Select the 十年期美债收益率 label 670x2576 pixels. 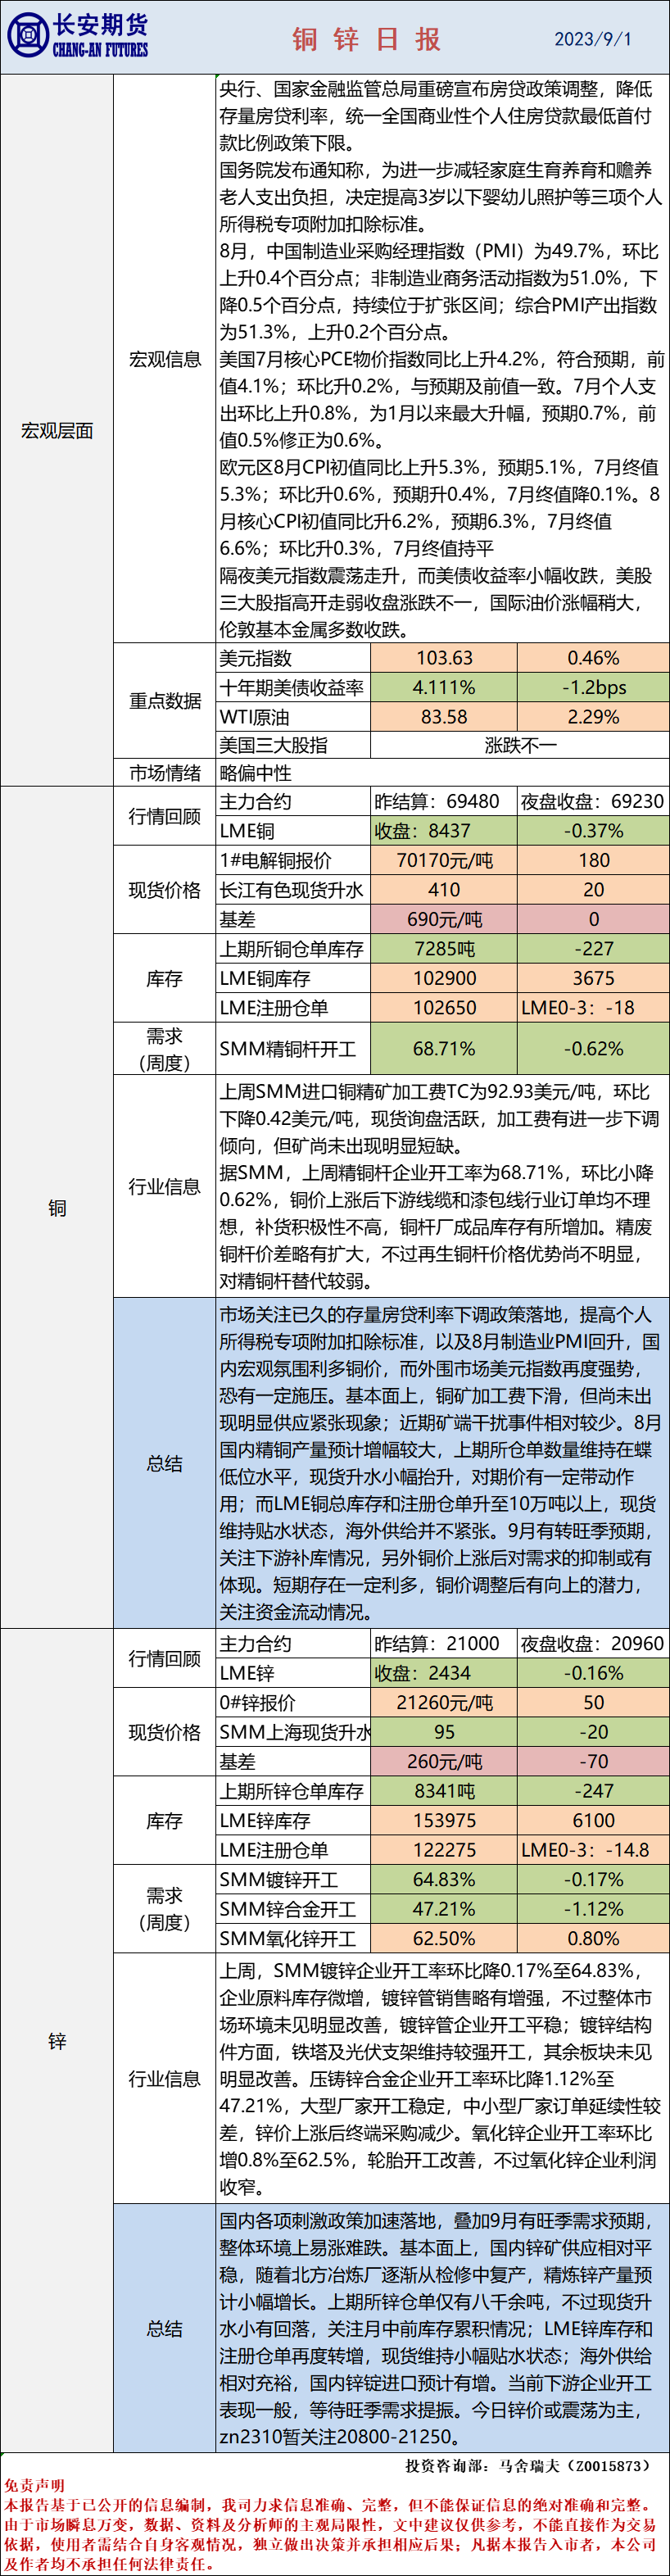pos(292,688)
